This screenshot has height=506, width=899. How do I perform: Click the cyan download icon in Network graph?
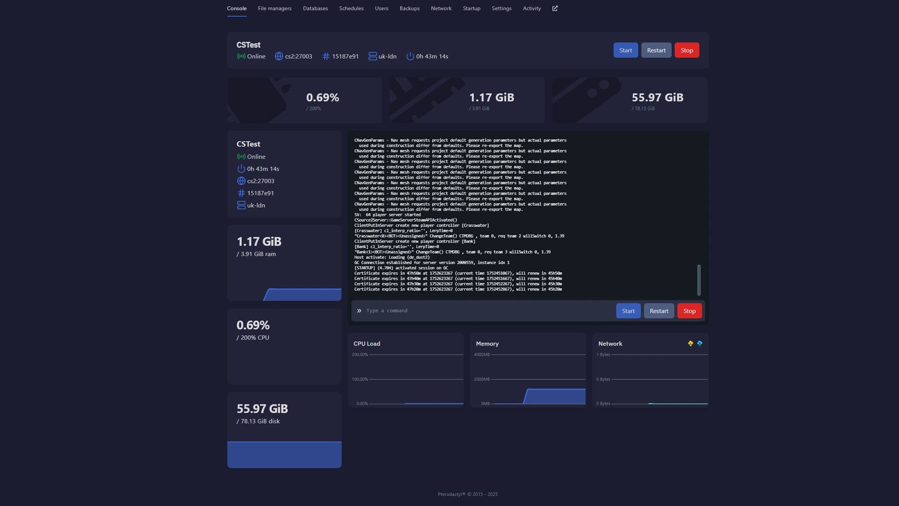pos(700,343)
